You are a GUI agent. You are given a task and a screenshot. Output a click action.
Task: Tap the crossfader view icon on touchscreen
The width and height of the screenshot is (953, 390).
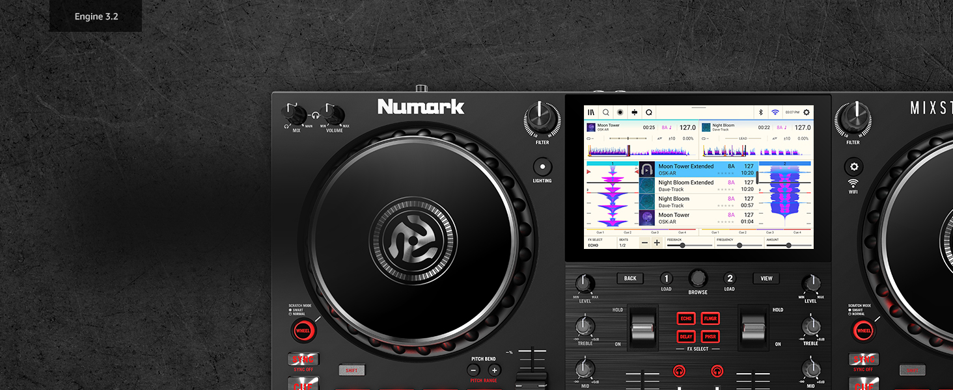(x=635, y=112)
